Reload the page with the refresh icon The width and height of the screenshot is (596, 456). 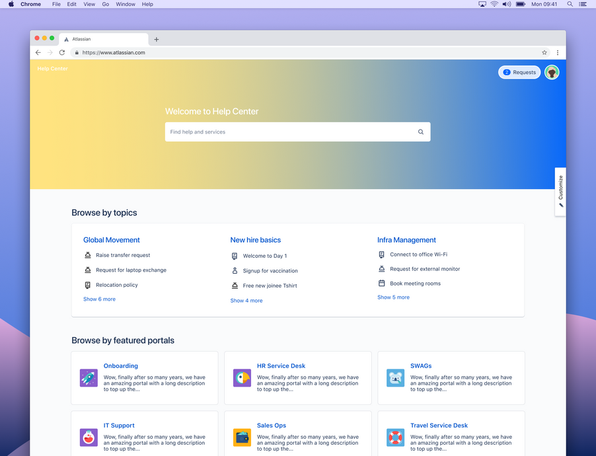tap(62, 52)
